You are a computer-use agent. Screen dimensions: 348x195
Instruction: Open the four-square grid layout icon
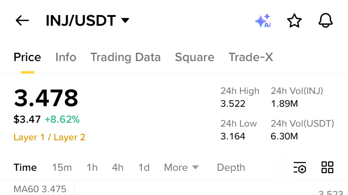coord(327,167)
